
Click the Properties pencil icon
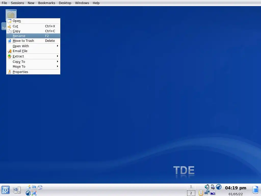9,72
